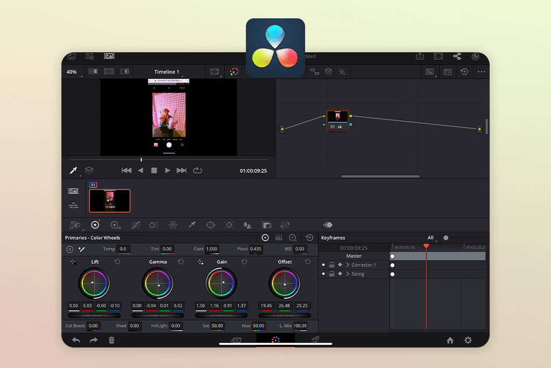Enable image wipe view icon
The height and width of the screenshot is (368, 551).
93,72
